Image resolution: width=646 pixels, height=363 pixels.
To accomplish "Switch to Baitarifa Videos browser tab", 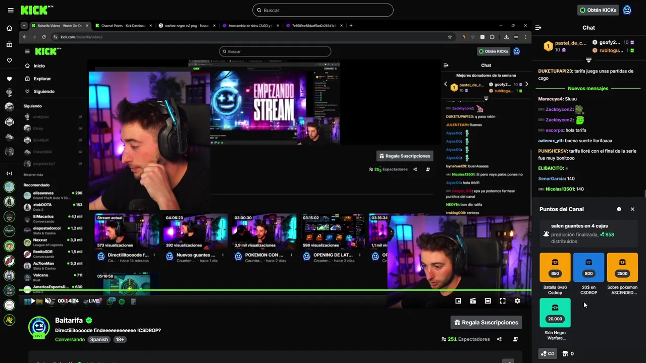I will 60,26.
